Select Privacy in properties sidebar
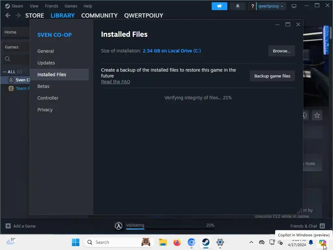This screenshot has width=333, height=250. coord(59,109)
